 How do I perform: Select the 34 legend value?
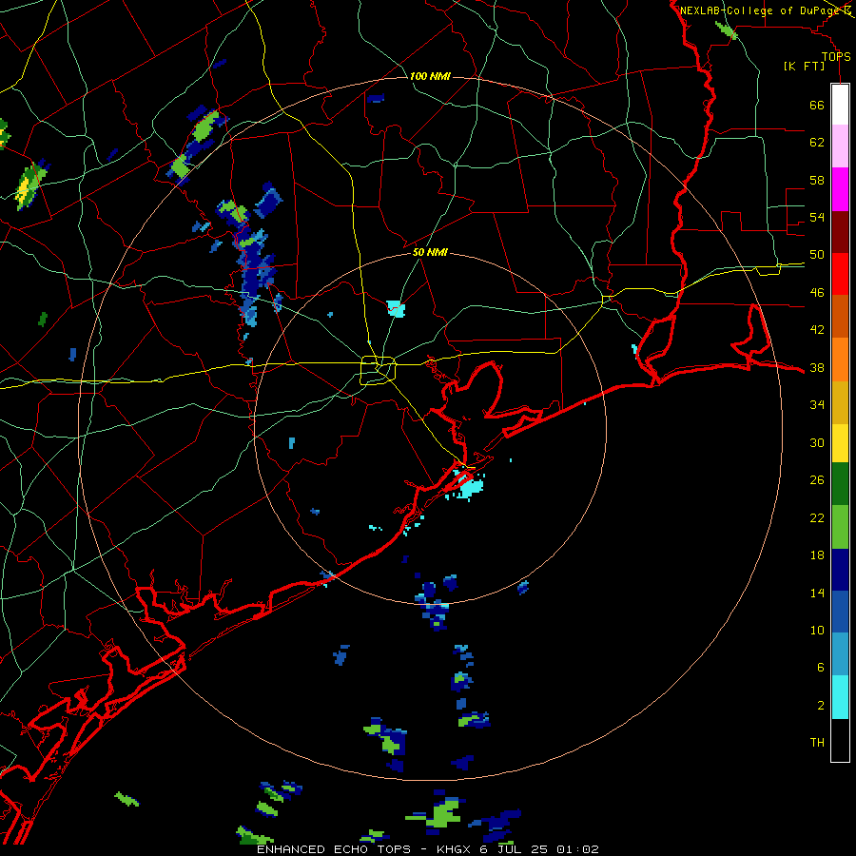(817, 405)
